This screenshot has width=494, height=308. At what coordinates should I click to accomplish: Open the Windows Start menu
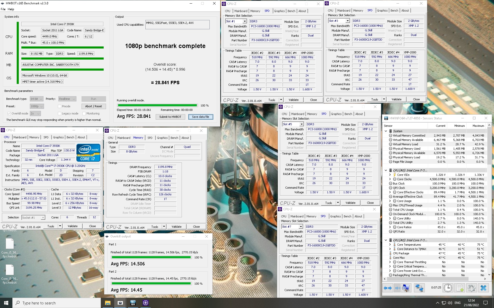(6, 303)
